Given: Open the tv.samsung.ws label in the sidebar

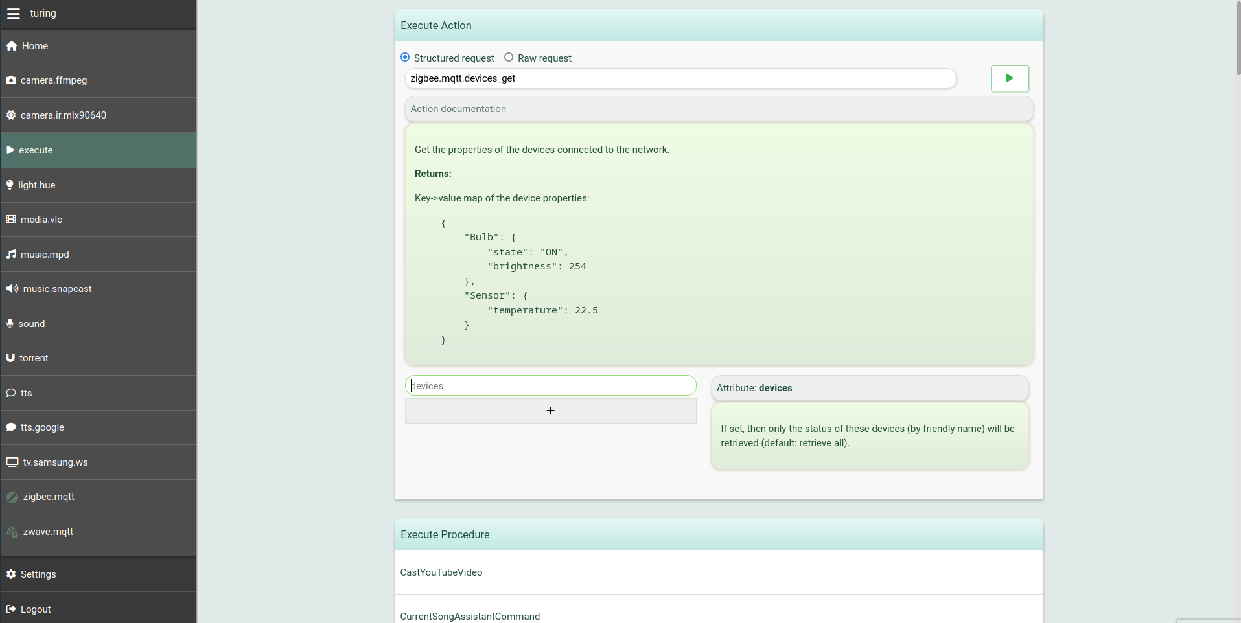Looking at the screenshot, I should pos(55,462).
